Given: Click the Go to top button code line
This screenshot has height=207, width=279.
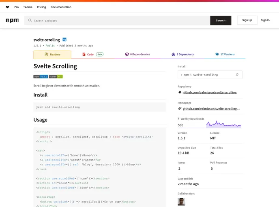Looking at the screenshot, I should [x=88, y=202].
